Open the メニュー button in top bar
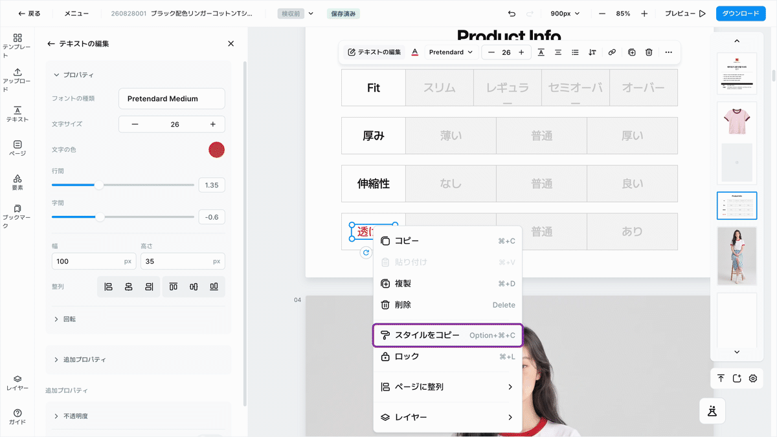Image resolution: width=777 pixels, height=437 pixels. pyautogui.click(x=76, y=14)
